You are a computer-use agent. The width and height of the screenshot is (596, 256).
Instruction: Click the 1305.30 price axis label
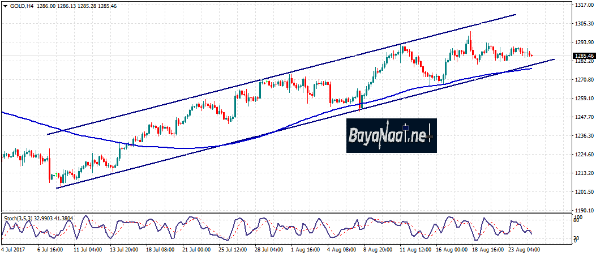click(584, 24)
